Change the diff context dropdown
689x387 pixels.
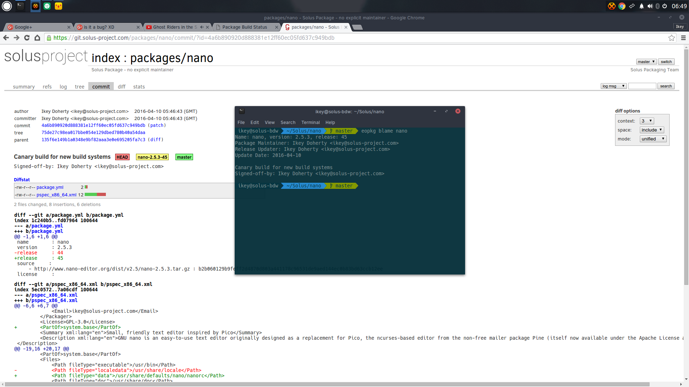[647, 121]
